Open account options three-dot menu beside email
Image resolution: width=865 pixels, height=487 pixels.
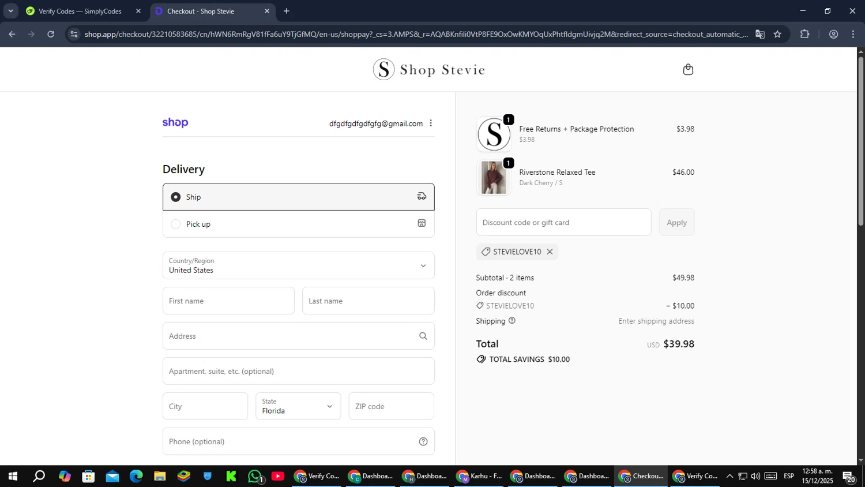pos(431,123)
